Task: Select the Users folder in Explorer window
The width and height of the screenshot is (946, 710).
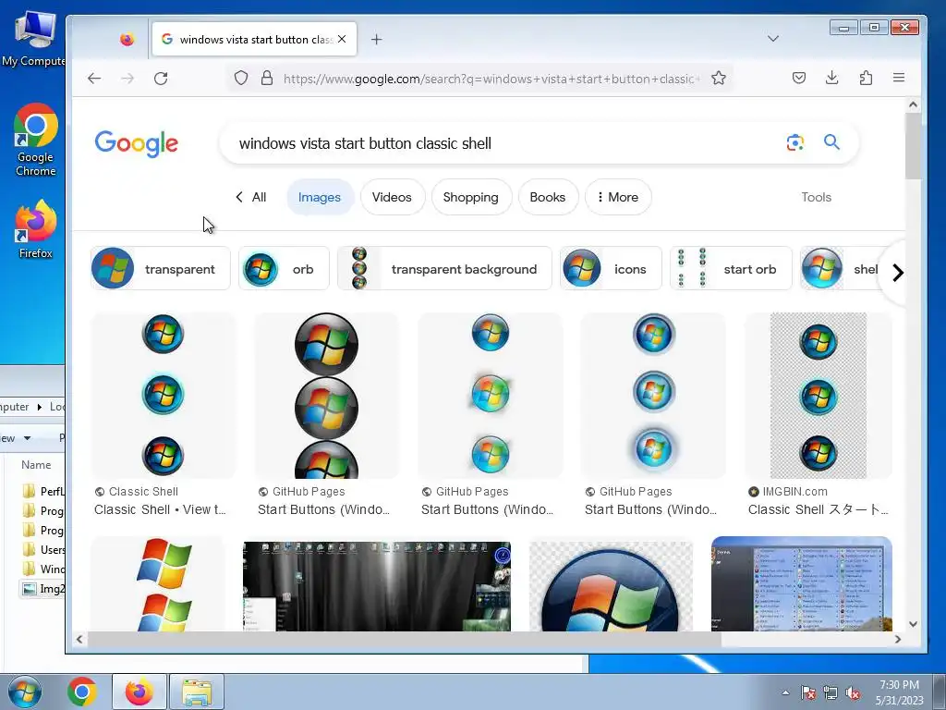Action: (x=42, y=550)
